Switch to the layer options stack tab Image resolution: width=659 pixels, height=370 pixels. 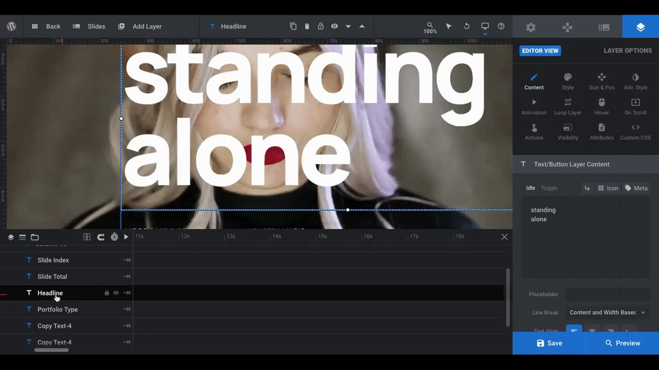point(640,27)
